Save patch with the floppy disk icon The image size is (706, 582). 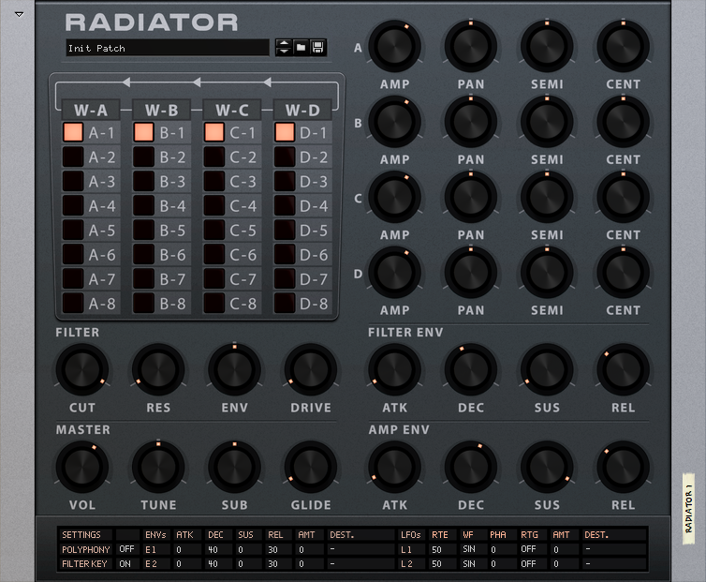[317, 48]
